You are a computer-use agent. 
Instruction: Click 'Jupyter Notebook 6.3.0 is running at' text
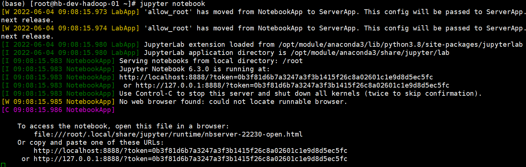pyautogui.click(x=195, y=69)
